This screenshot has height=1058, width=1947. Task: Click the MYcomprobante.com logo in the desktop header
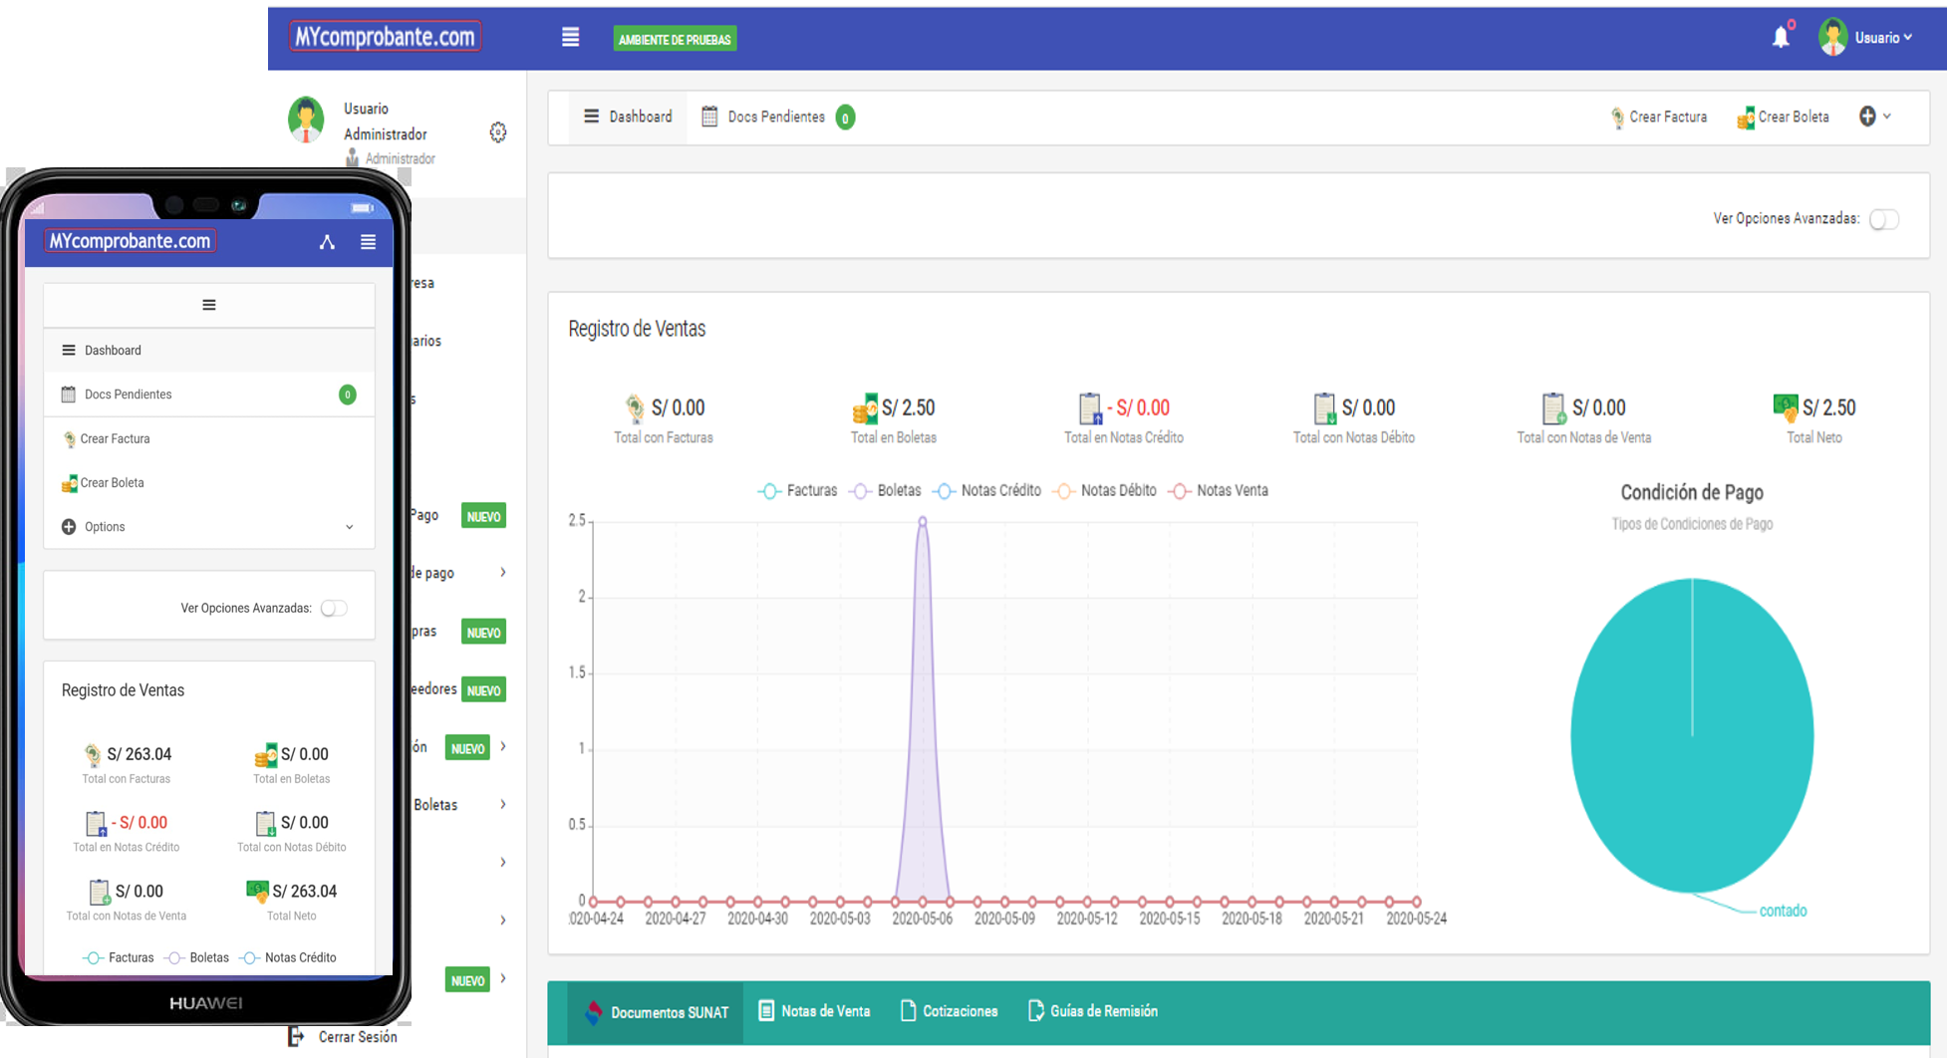pos(385,37)
